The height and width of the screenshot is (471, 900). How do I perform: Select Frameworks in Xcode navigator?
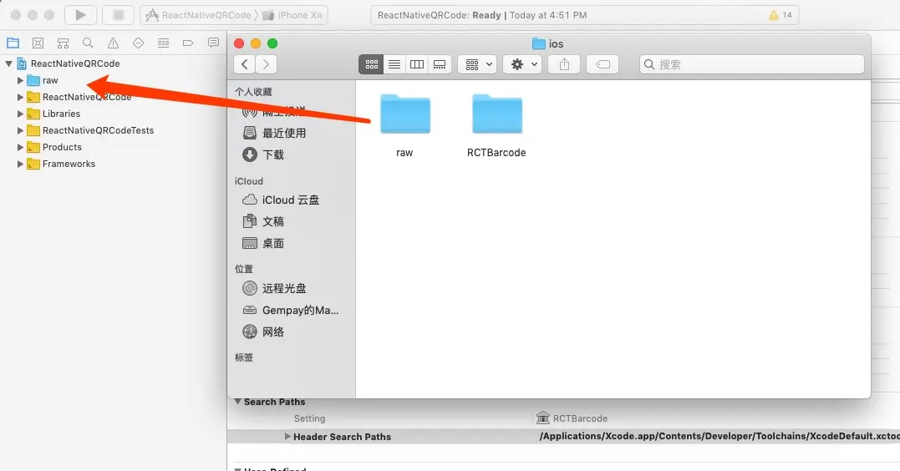[x=69, y=164]
